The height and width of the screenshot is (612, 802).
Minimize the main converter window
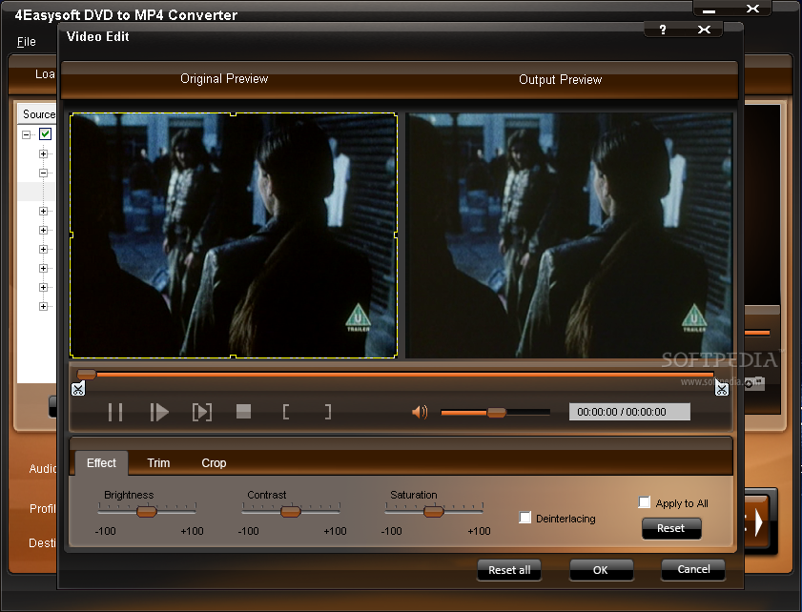click(709, 10)
